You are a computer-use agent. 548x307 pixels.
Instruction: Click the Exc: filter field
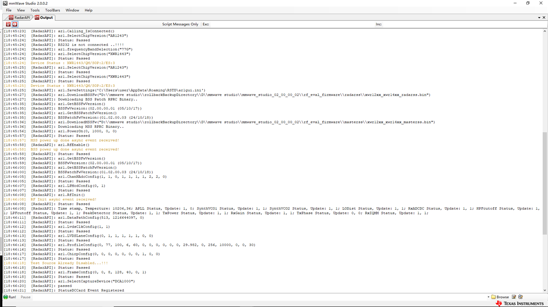292,24
